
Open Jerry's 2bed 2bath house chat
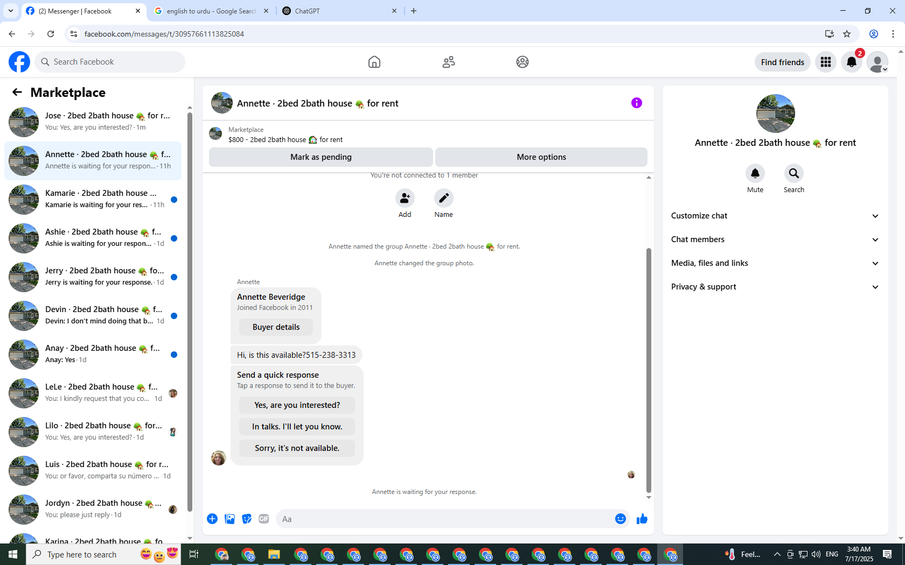93,277
